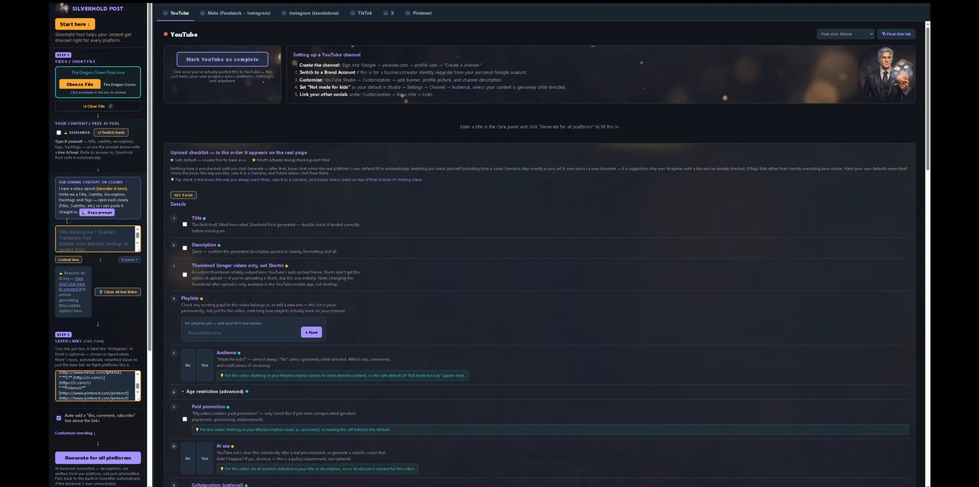Select No for AI use
This screenshot has width=979, height=487.
[188, 458]
